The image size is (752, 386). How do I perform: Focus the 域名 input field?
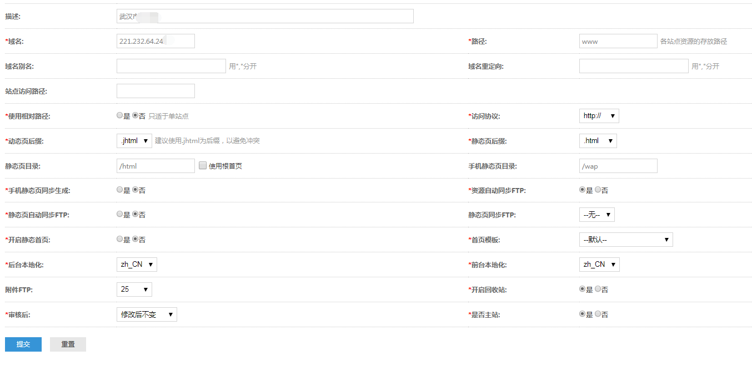[156, 41]
